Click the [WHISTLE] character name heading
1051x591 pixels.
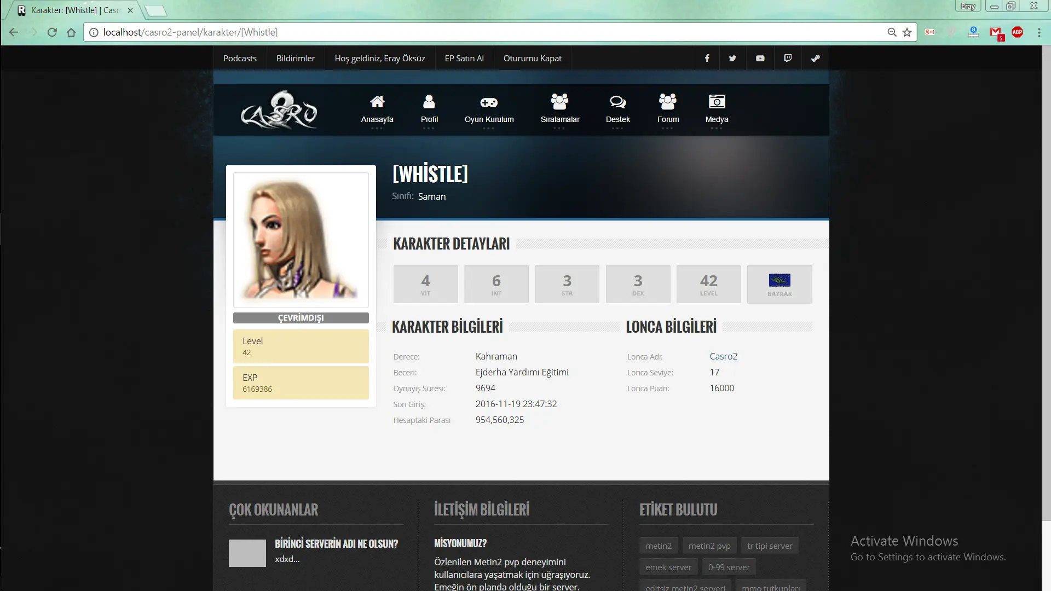430,174
